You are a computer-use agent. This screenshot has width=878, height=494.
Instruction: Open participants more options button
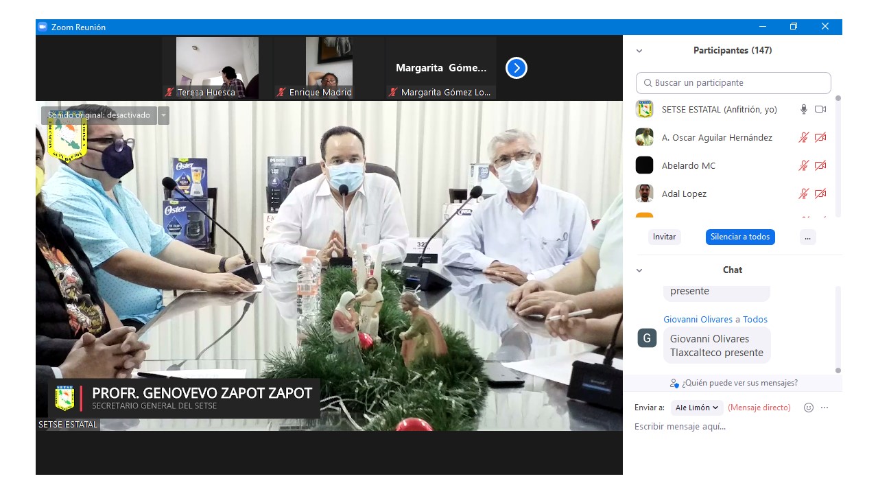coord(807,237)
